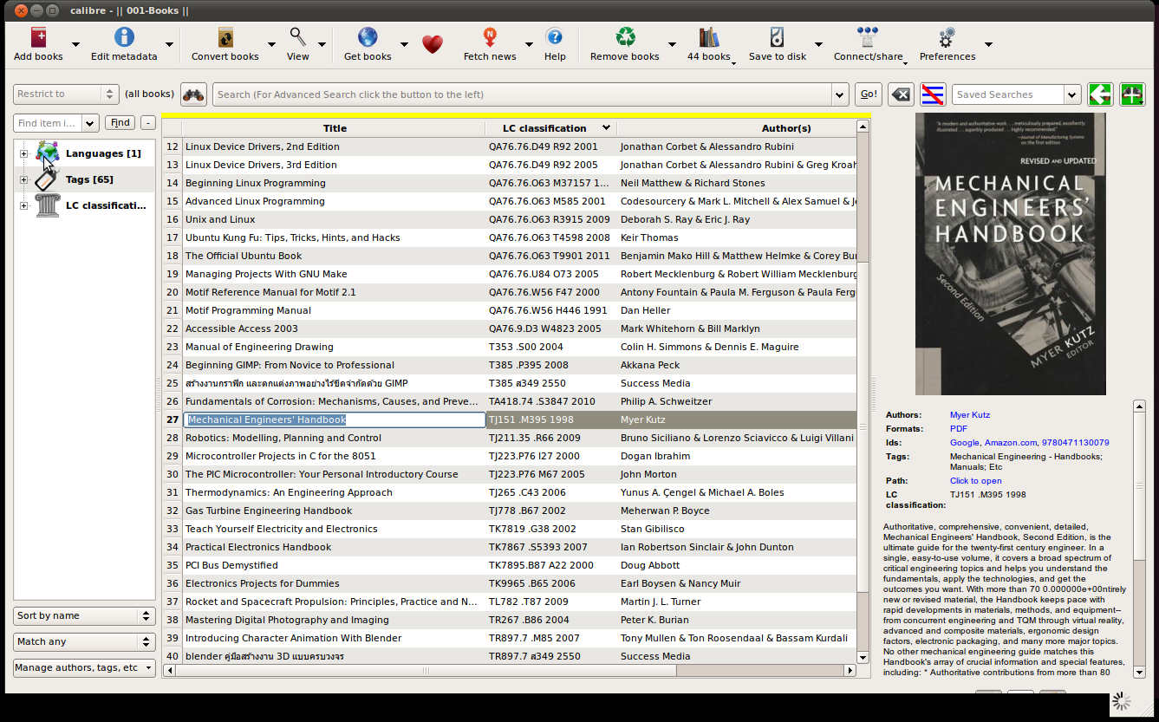The height and width of the screenshot is (722, 1159).
Task: Open the Myer Kutz author link
Action: point(969,415)
